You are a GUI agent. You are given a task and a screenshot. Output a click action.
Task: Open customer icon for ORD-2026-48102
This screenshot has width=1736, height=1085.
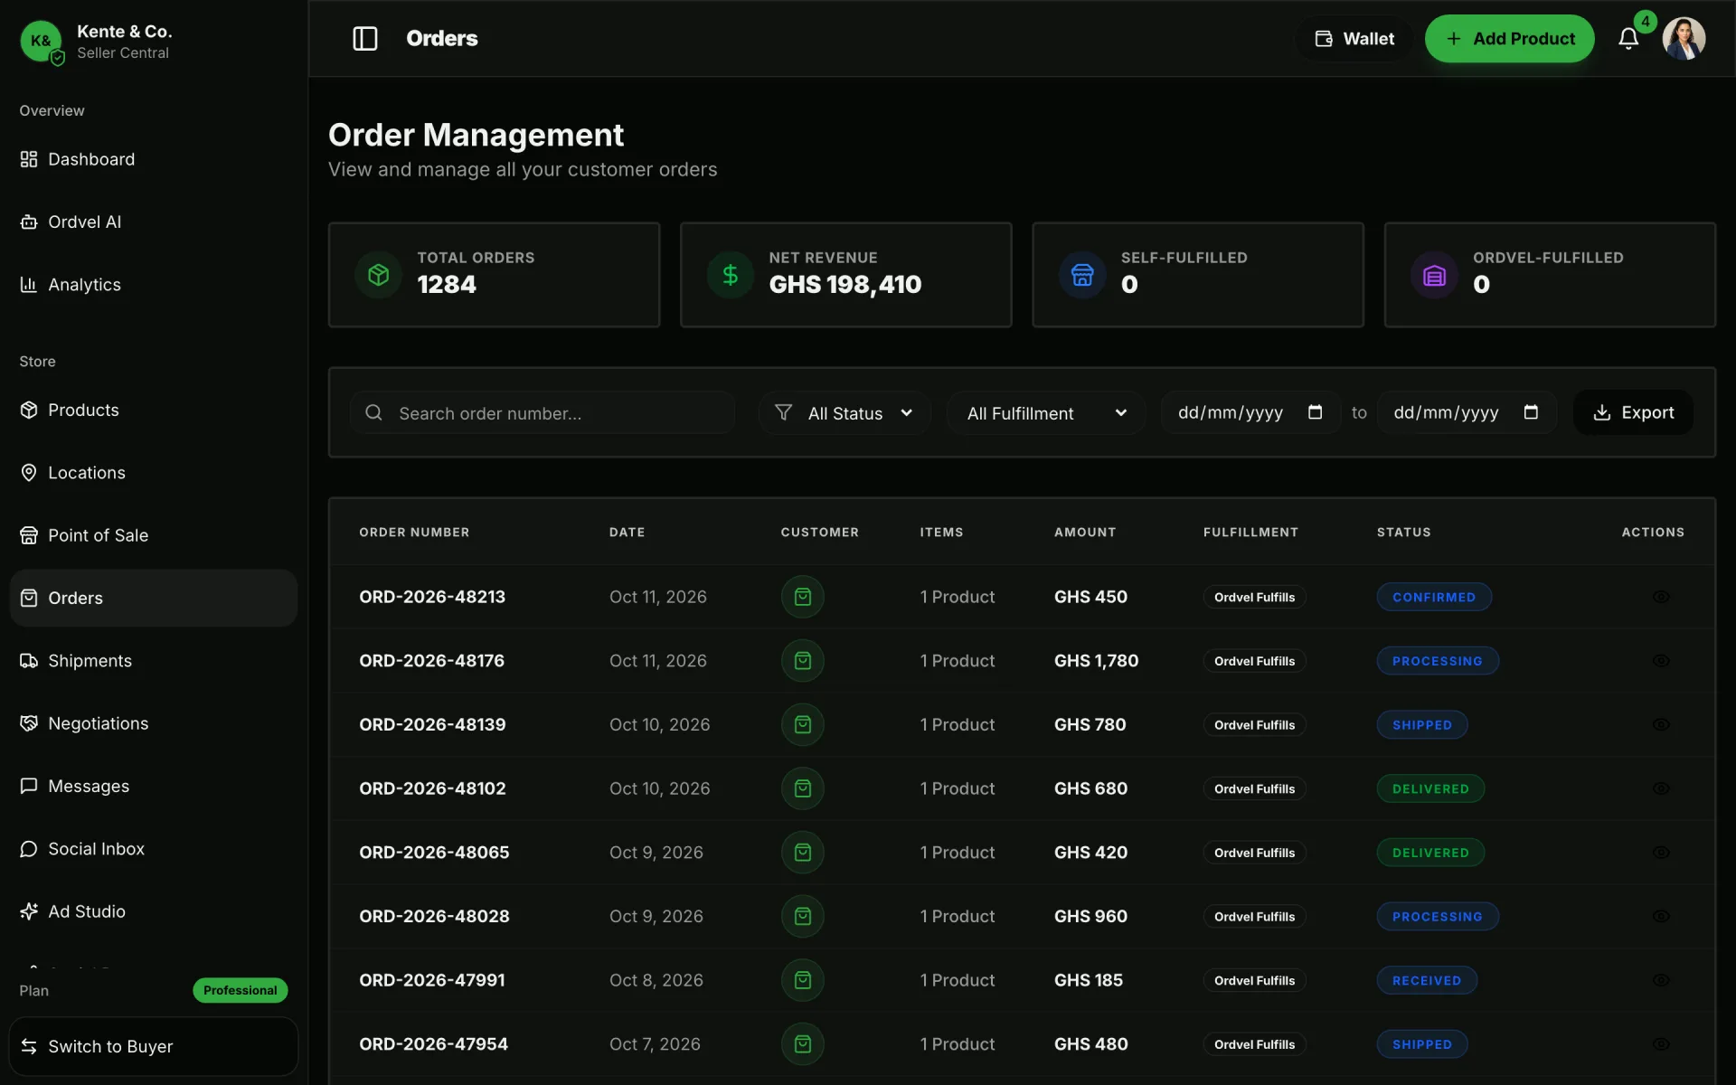pyautogui.click(x=803, y=788)
